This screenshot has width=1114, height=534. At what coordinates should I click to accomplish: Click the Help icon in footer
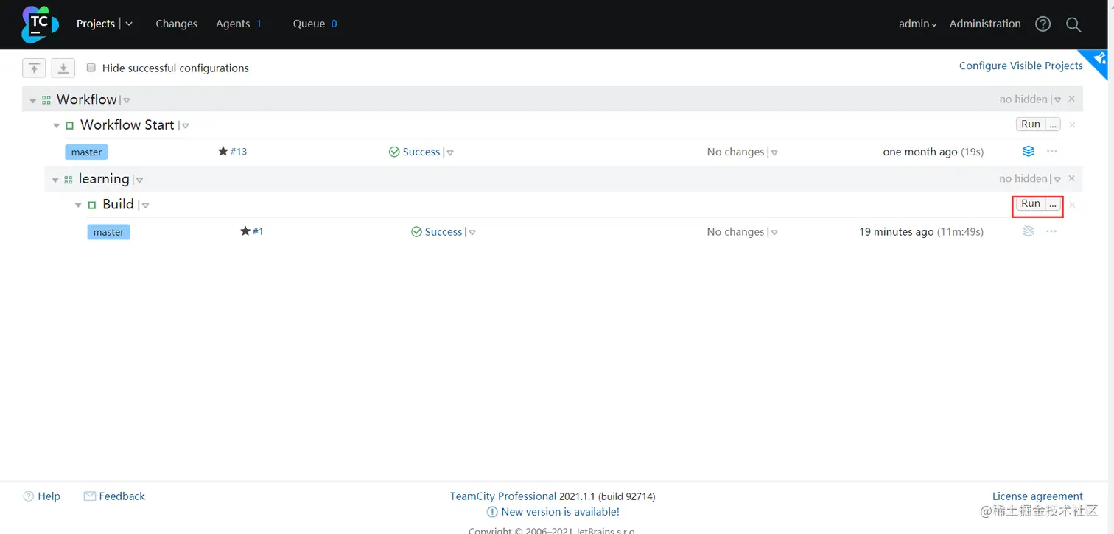pyautogui.click(x=29, y=496)
